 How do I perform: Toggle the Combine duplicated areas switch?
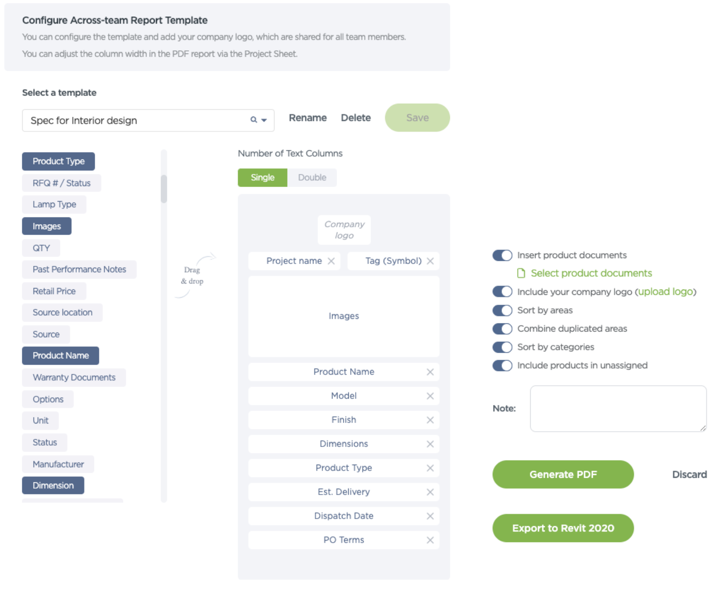point(502,329)
